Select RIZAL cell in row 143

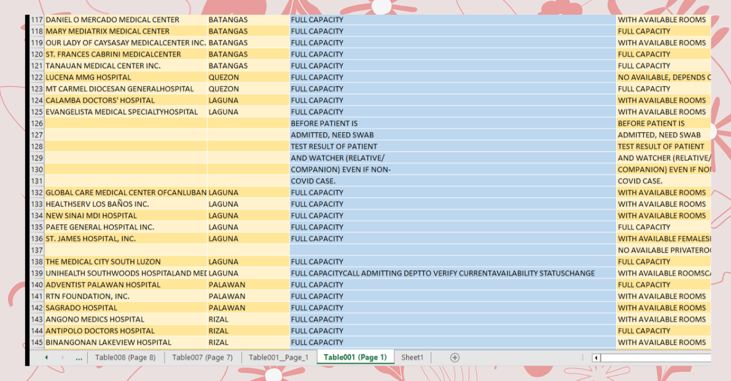click(x=248, y=319)
